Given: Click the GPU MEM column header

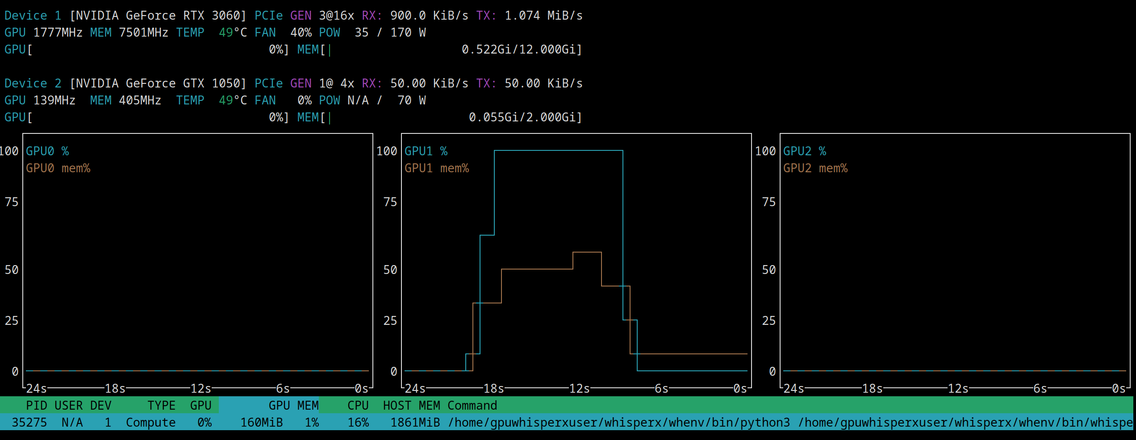Looking at the screenshot, I should tap(293, 405).
